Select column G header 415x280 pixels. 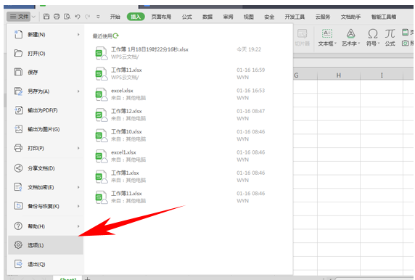pos(305,75)
